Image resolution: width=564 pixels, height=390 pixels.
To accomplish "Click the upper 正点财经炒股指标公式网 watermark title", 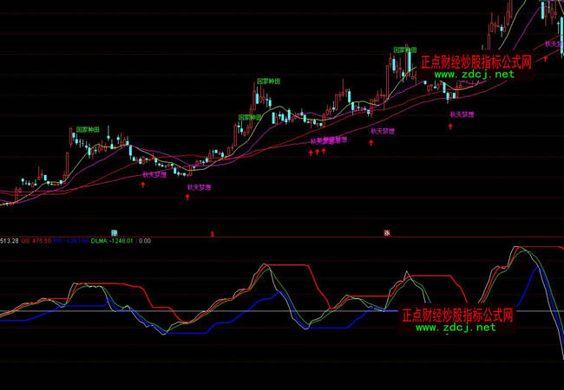I will click(x=475, y=62).
